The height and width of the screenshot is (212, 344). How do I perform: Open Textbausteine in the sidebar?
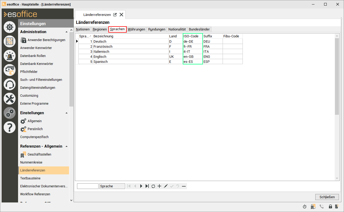click(30, 178)
